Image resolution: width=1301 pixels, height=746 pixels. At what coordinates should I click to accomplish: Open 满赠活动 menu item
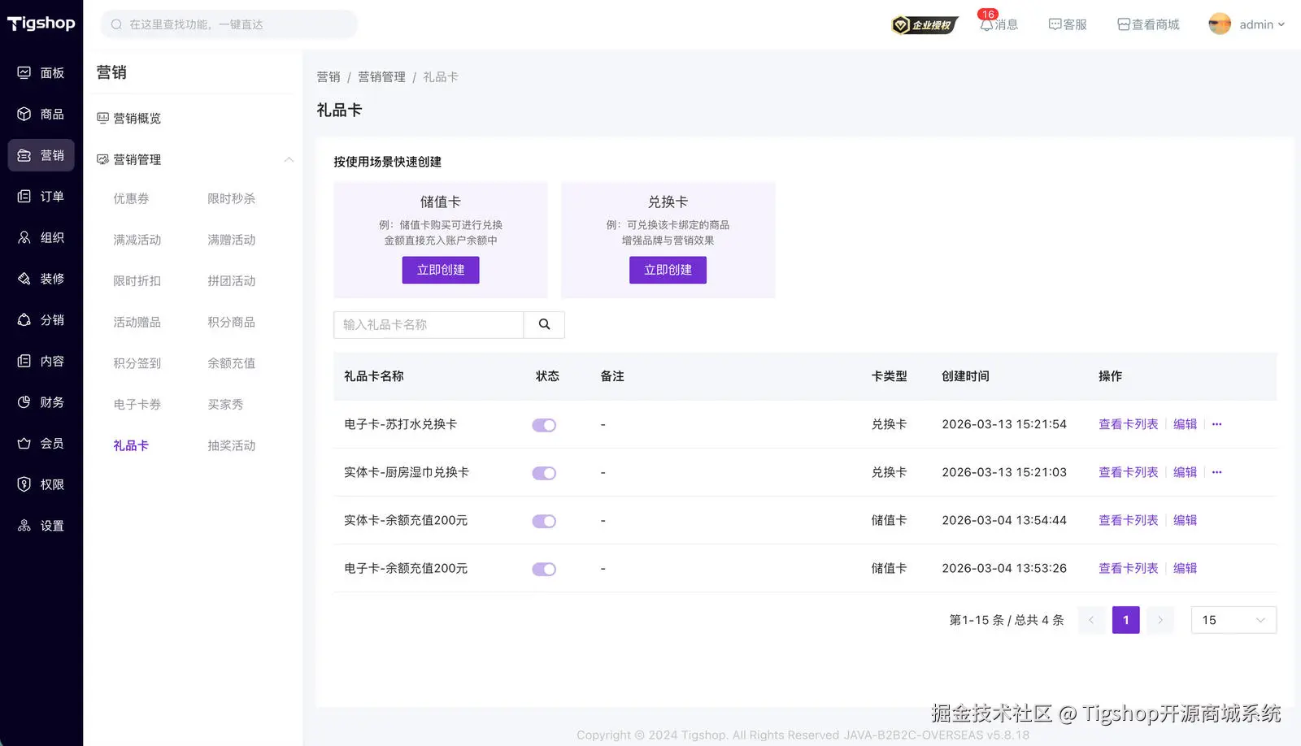point(231,240)
